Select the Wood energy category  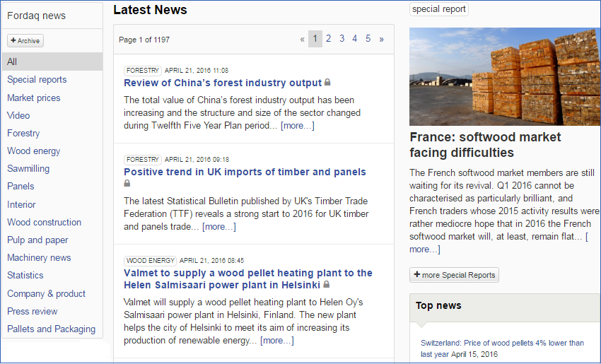click(x=34, y=151)
